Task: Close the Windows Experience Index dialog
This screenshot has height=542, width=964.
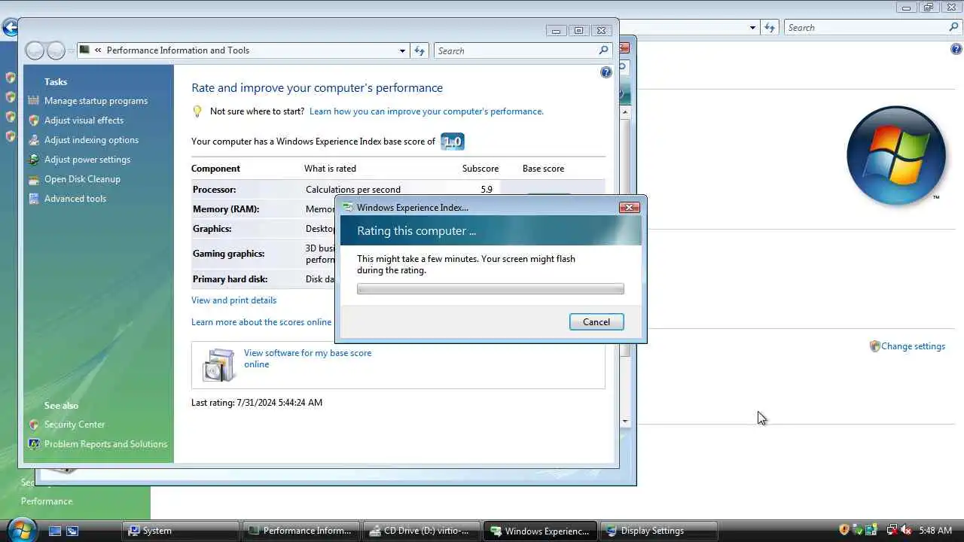Action: [629, 207]
